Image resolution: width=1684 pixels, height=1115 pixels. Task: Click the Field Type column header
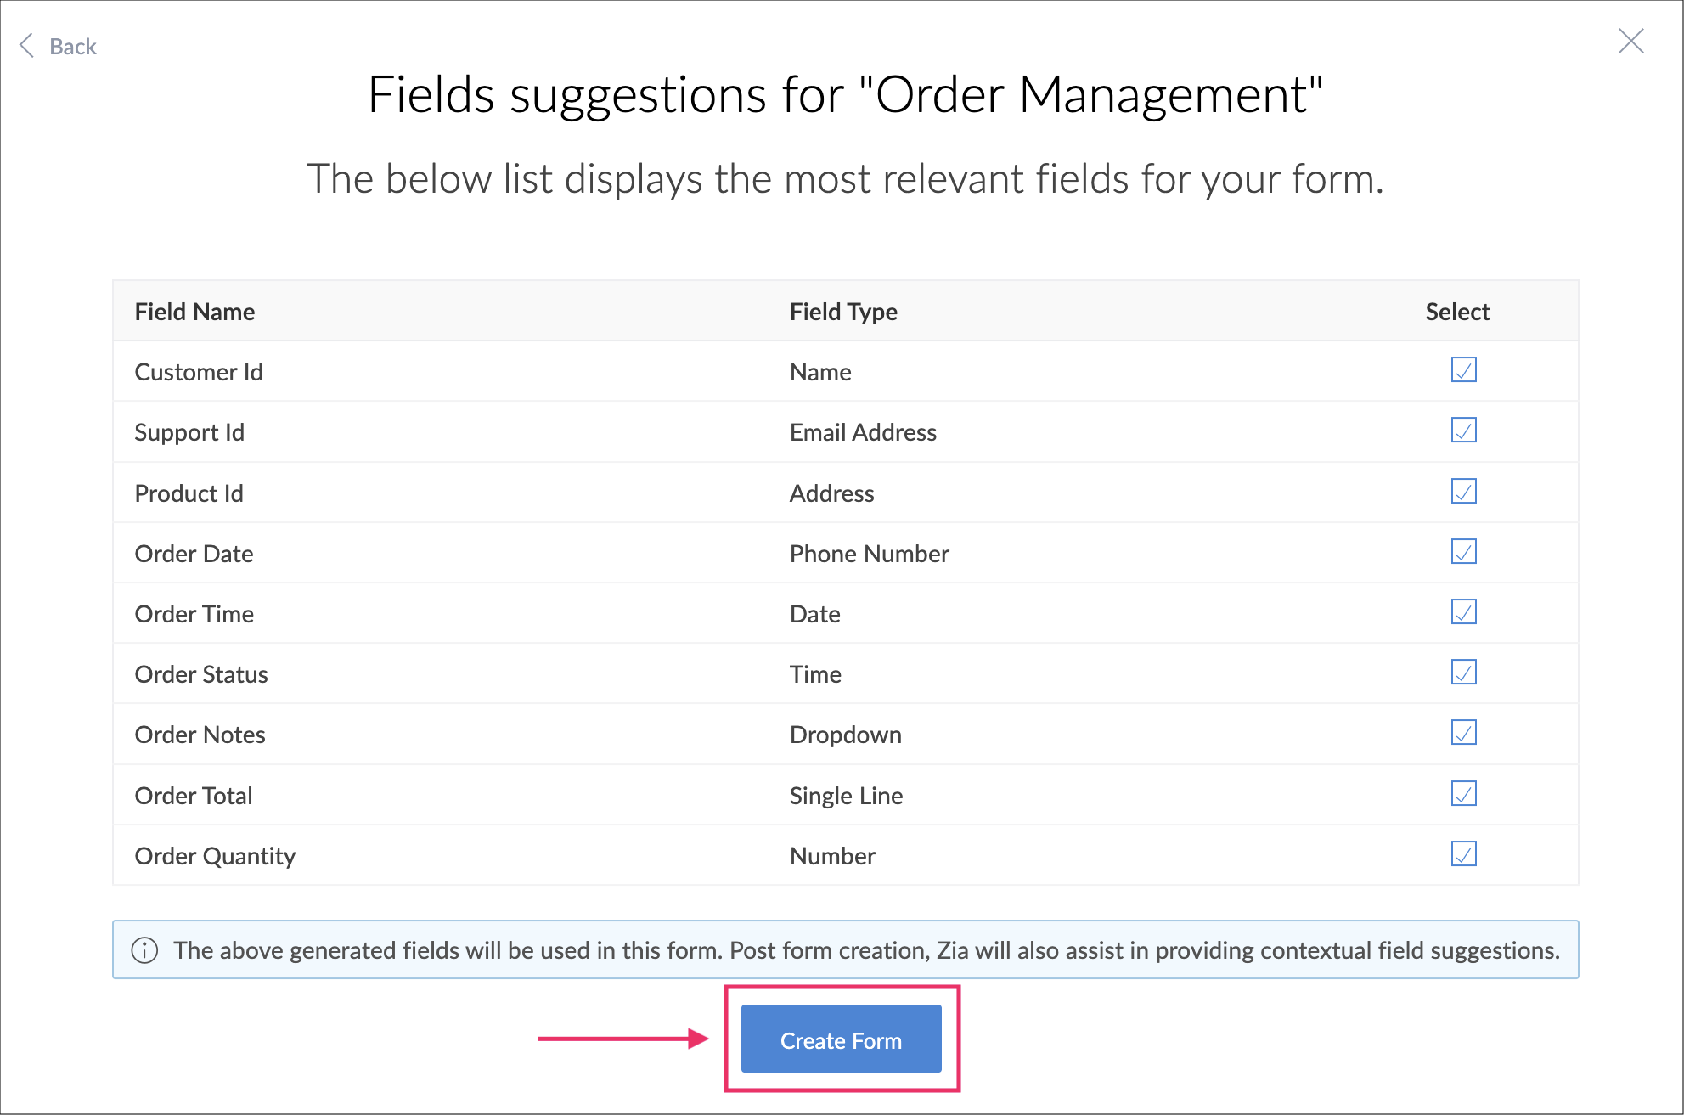pos(843,312)
